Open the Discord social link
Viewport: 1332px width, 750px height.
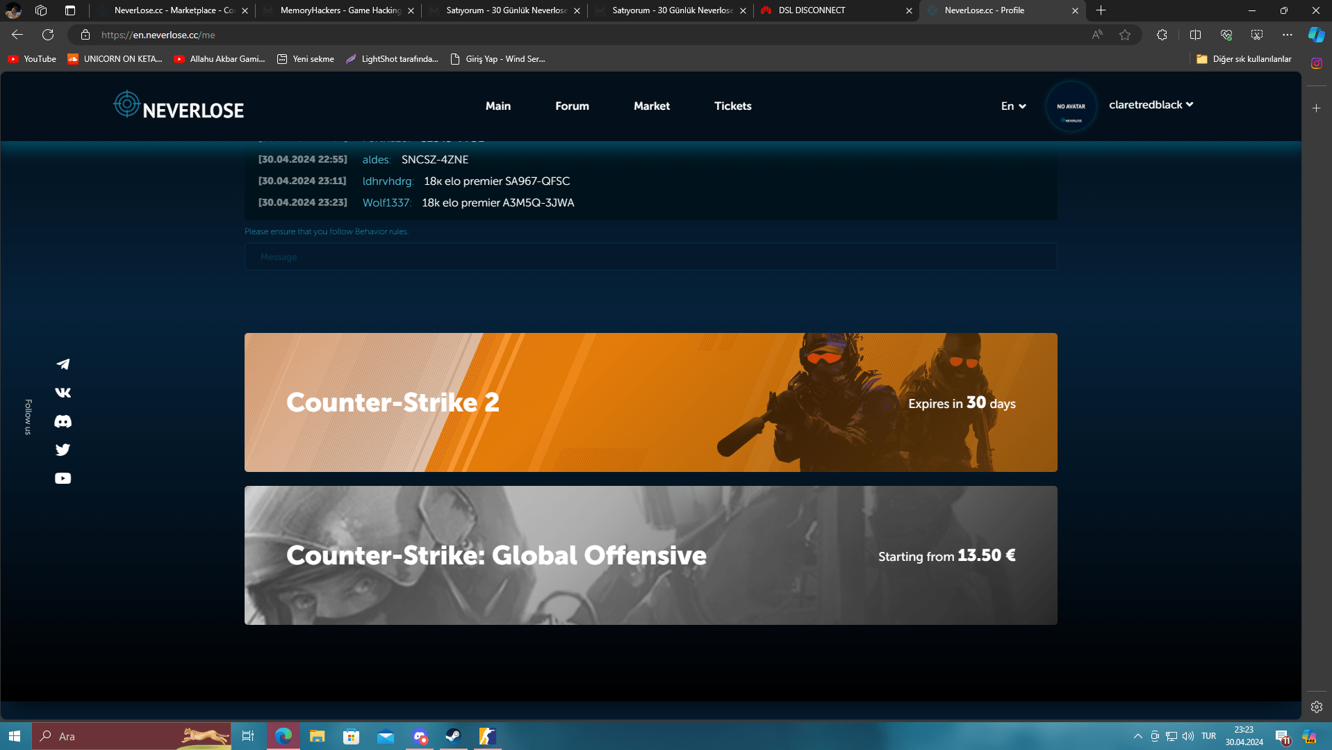63,421
